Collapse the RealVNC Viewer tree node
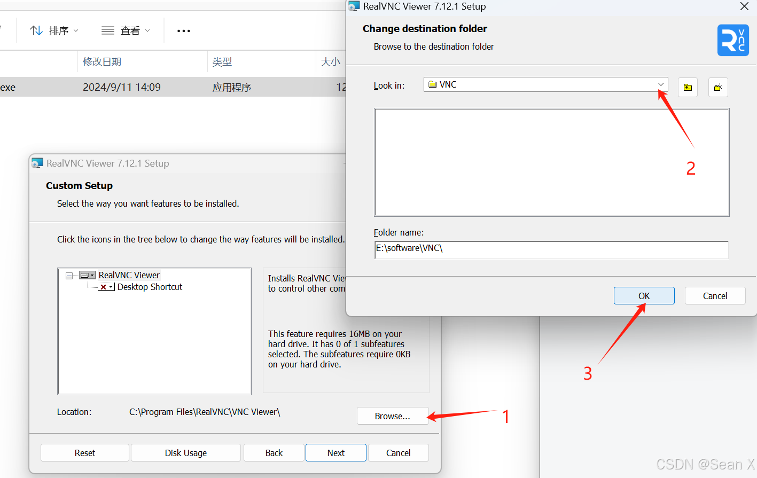This screenshot has width=757, height=478. (69, 276)
